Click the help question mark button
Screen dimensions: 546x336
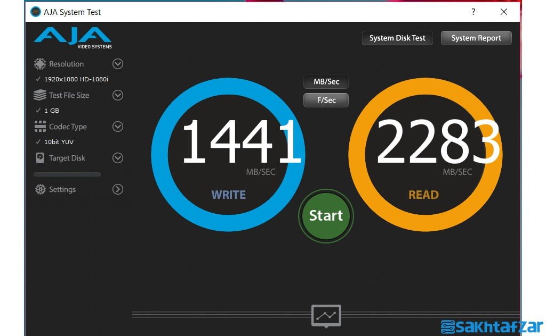[473, 12]
